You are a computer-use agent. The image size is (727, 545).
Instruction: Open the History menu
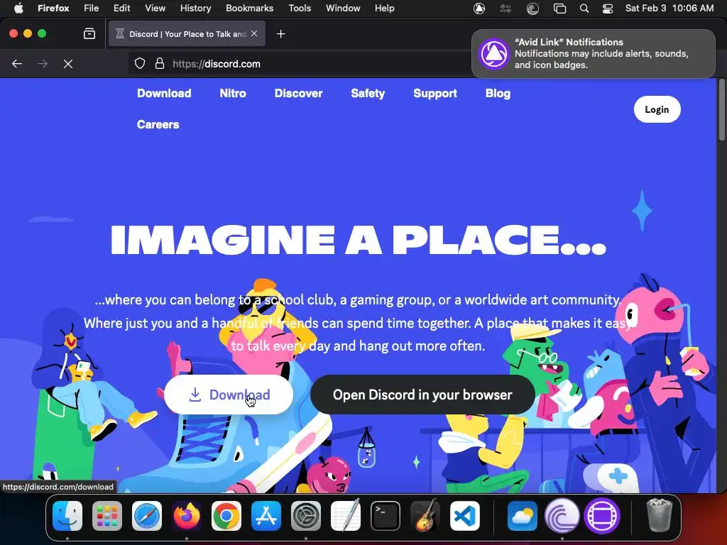point(195,8)
